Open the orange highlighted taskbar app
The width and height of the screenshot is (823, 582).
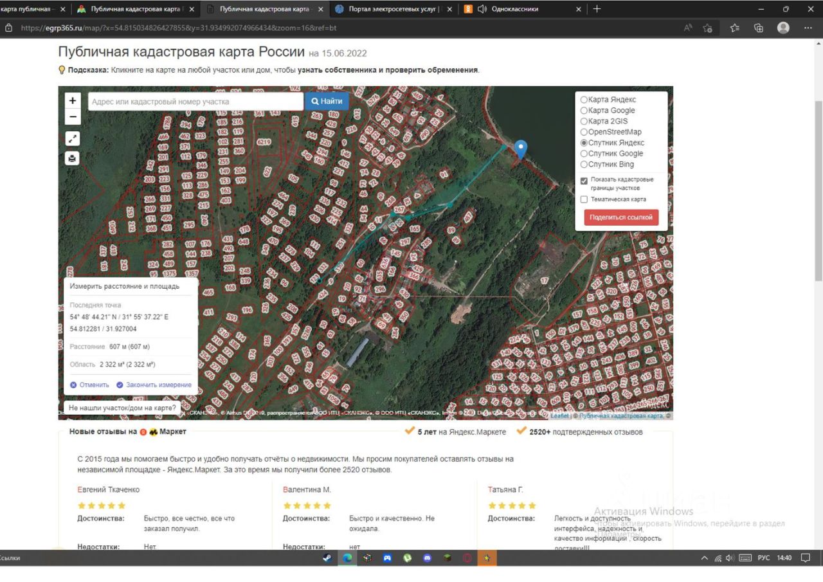coord(487,558)
